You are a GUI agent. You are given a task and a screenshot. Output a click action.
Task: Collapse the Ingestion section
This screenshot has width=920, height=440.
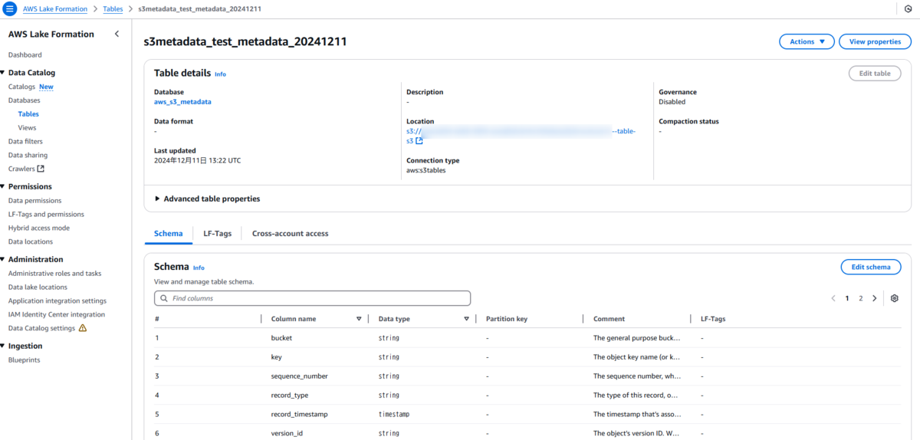[4, 346]
